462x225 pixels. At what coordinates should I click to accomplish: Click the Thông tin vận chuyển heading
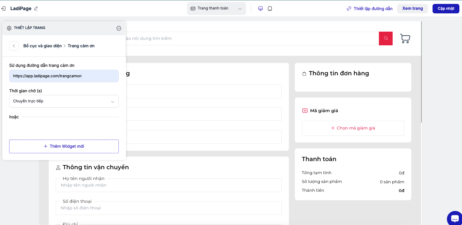click(x=96, y=167)
